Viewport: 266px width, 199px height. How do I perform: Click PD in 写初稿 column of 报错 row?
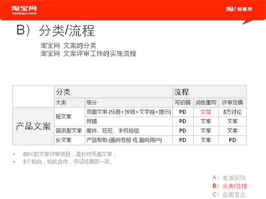[x=183, y=121]
